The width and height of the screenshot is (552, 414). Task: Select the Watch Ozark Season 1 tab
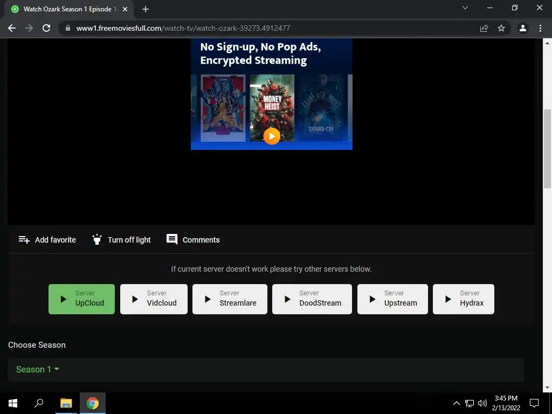point(68,9)
